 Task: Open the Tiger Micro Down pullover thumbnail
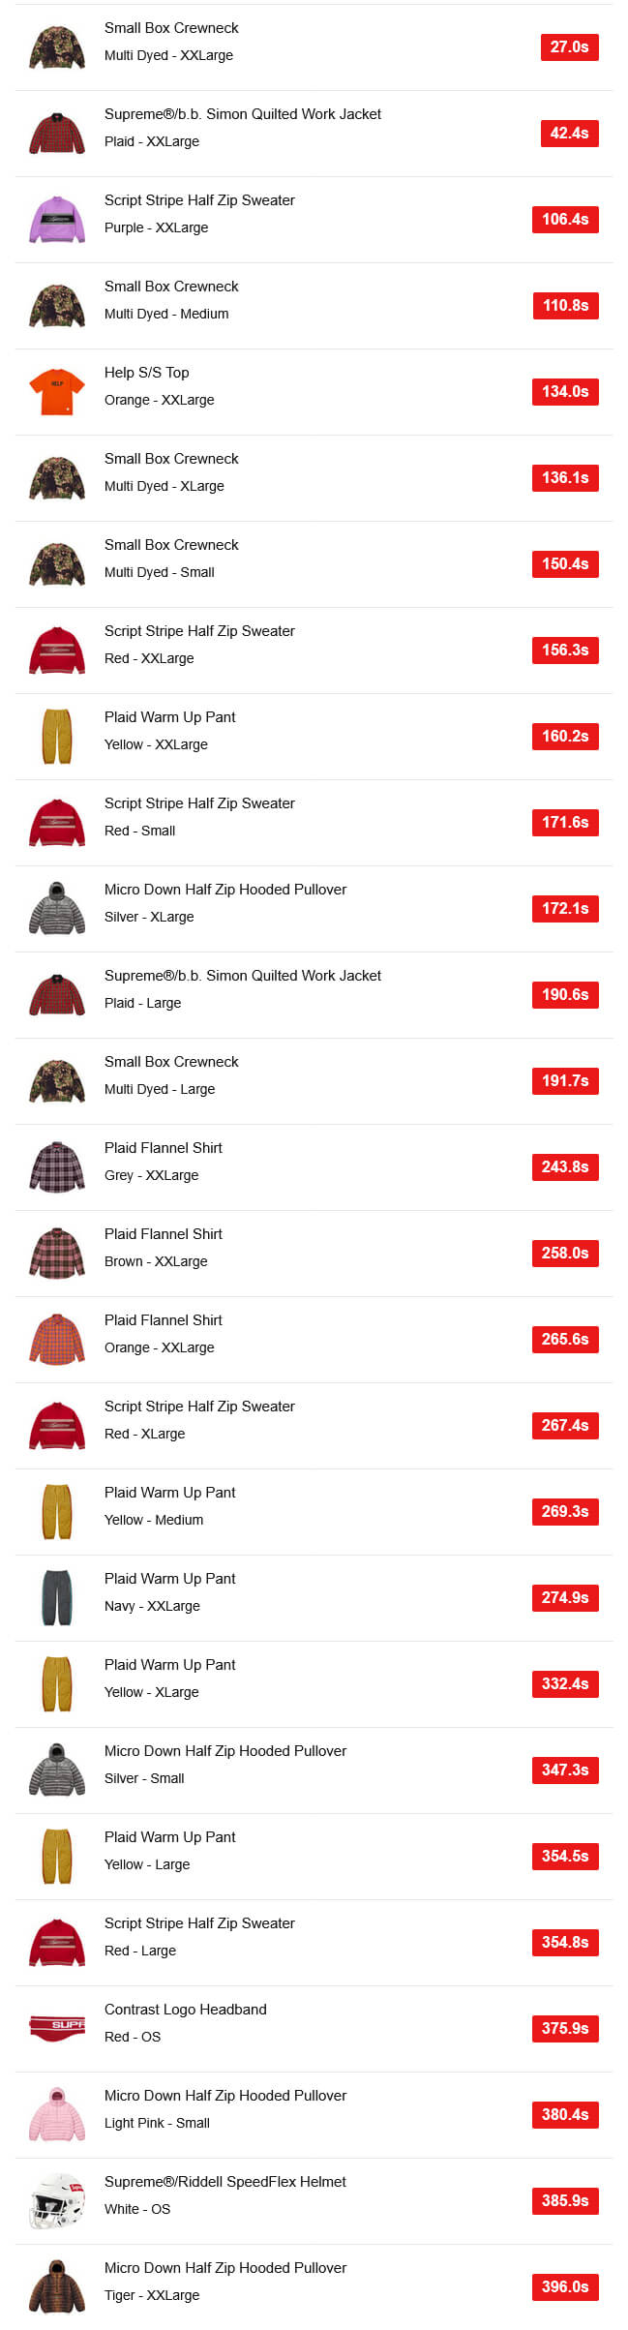[57, 2286]
